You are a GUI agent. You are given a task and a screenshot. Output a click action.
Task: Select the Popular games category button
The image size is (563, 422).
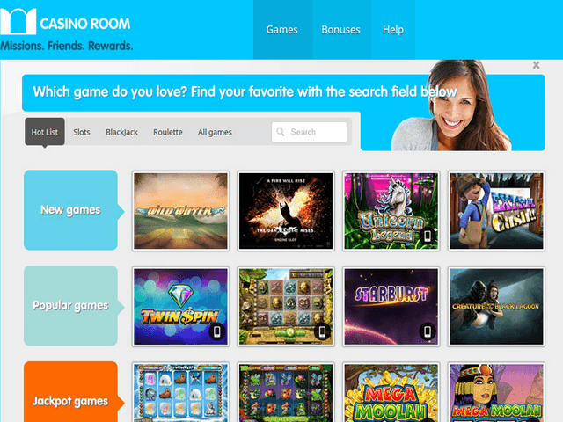[x=70, y=306]
